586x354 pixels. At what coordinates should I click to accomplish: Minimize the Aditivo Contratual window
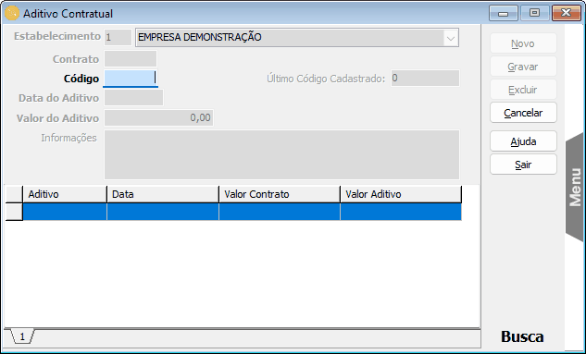(504, 13)
